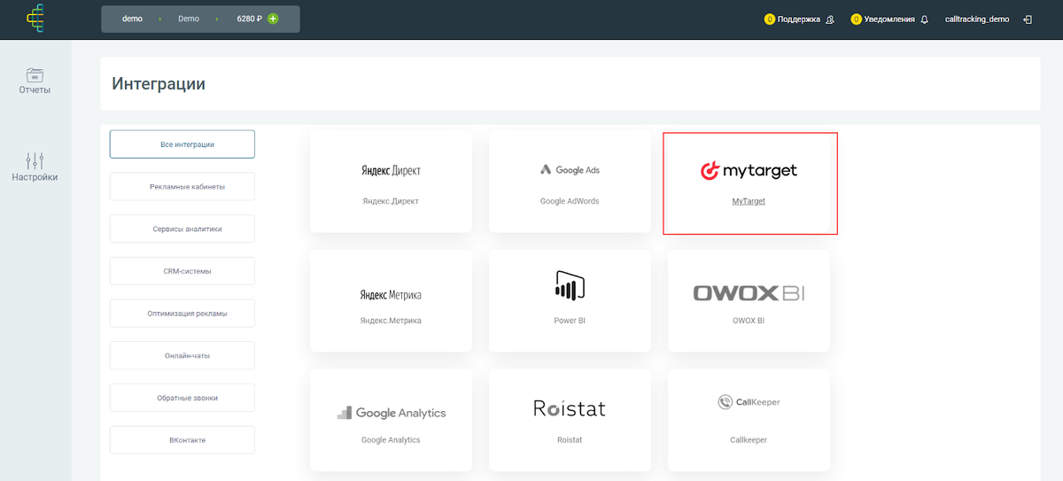Open the Callkeeper card label
Image resolution: width=1063 pixels, height=481 pixels.
click(x=749, y=439)
